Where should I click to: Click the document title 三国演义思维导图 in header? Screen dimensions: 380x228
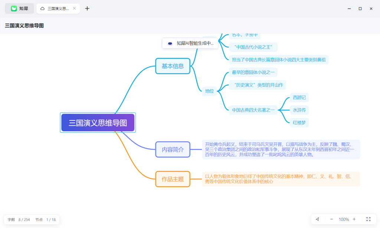click(x=24, y=26)
